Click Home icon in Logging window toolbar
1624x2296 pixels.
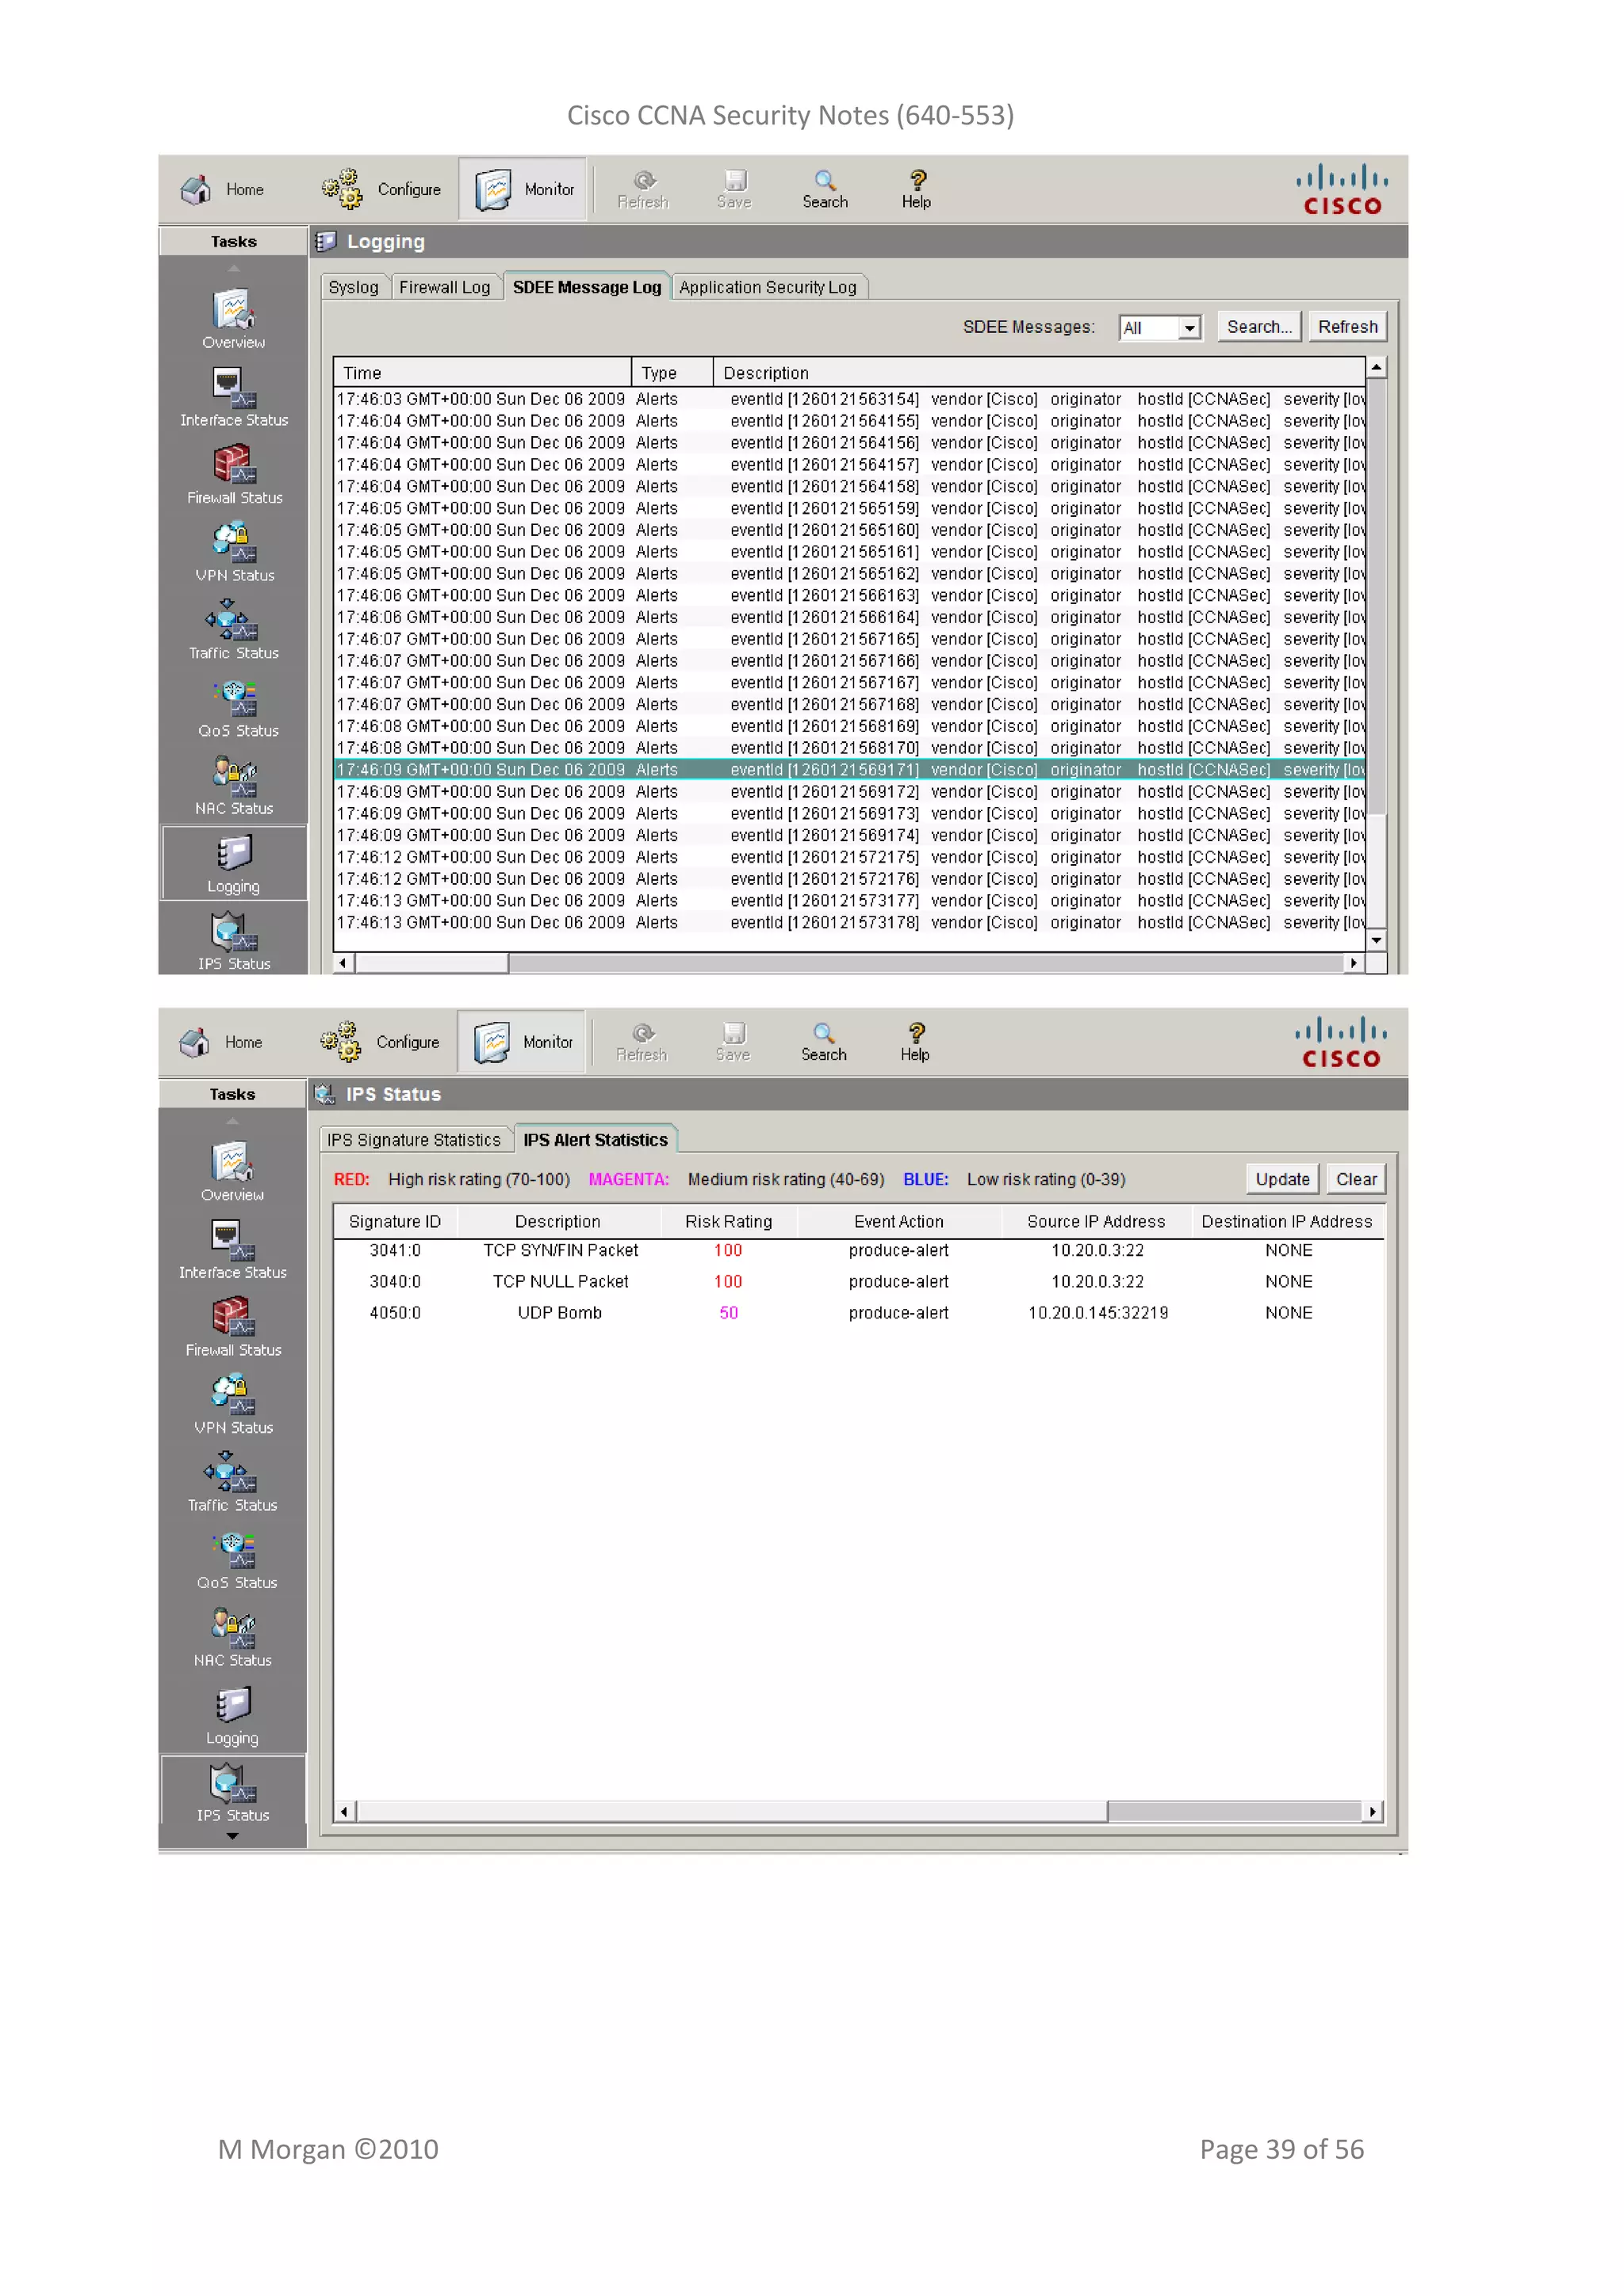pos(222,189)
